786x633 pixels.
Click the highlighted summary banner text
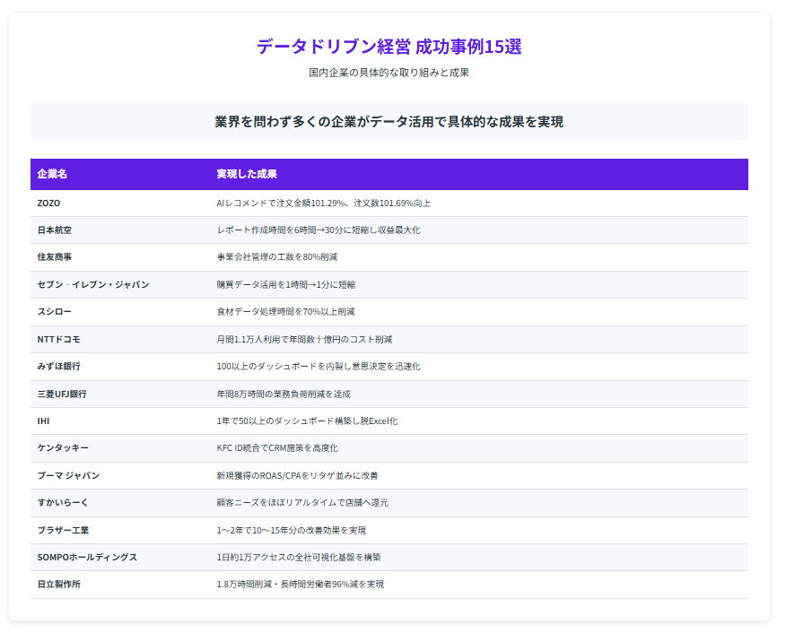[x=389, y=121]
